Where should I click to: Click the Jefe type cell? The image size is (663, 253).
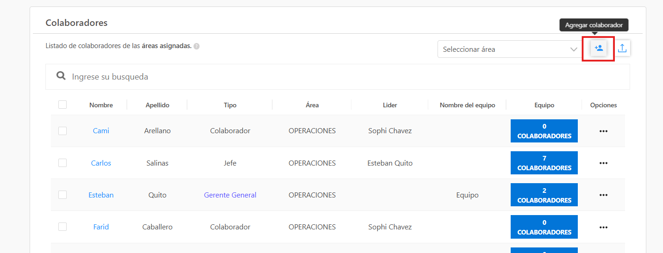[230, 163]
